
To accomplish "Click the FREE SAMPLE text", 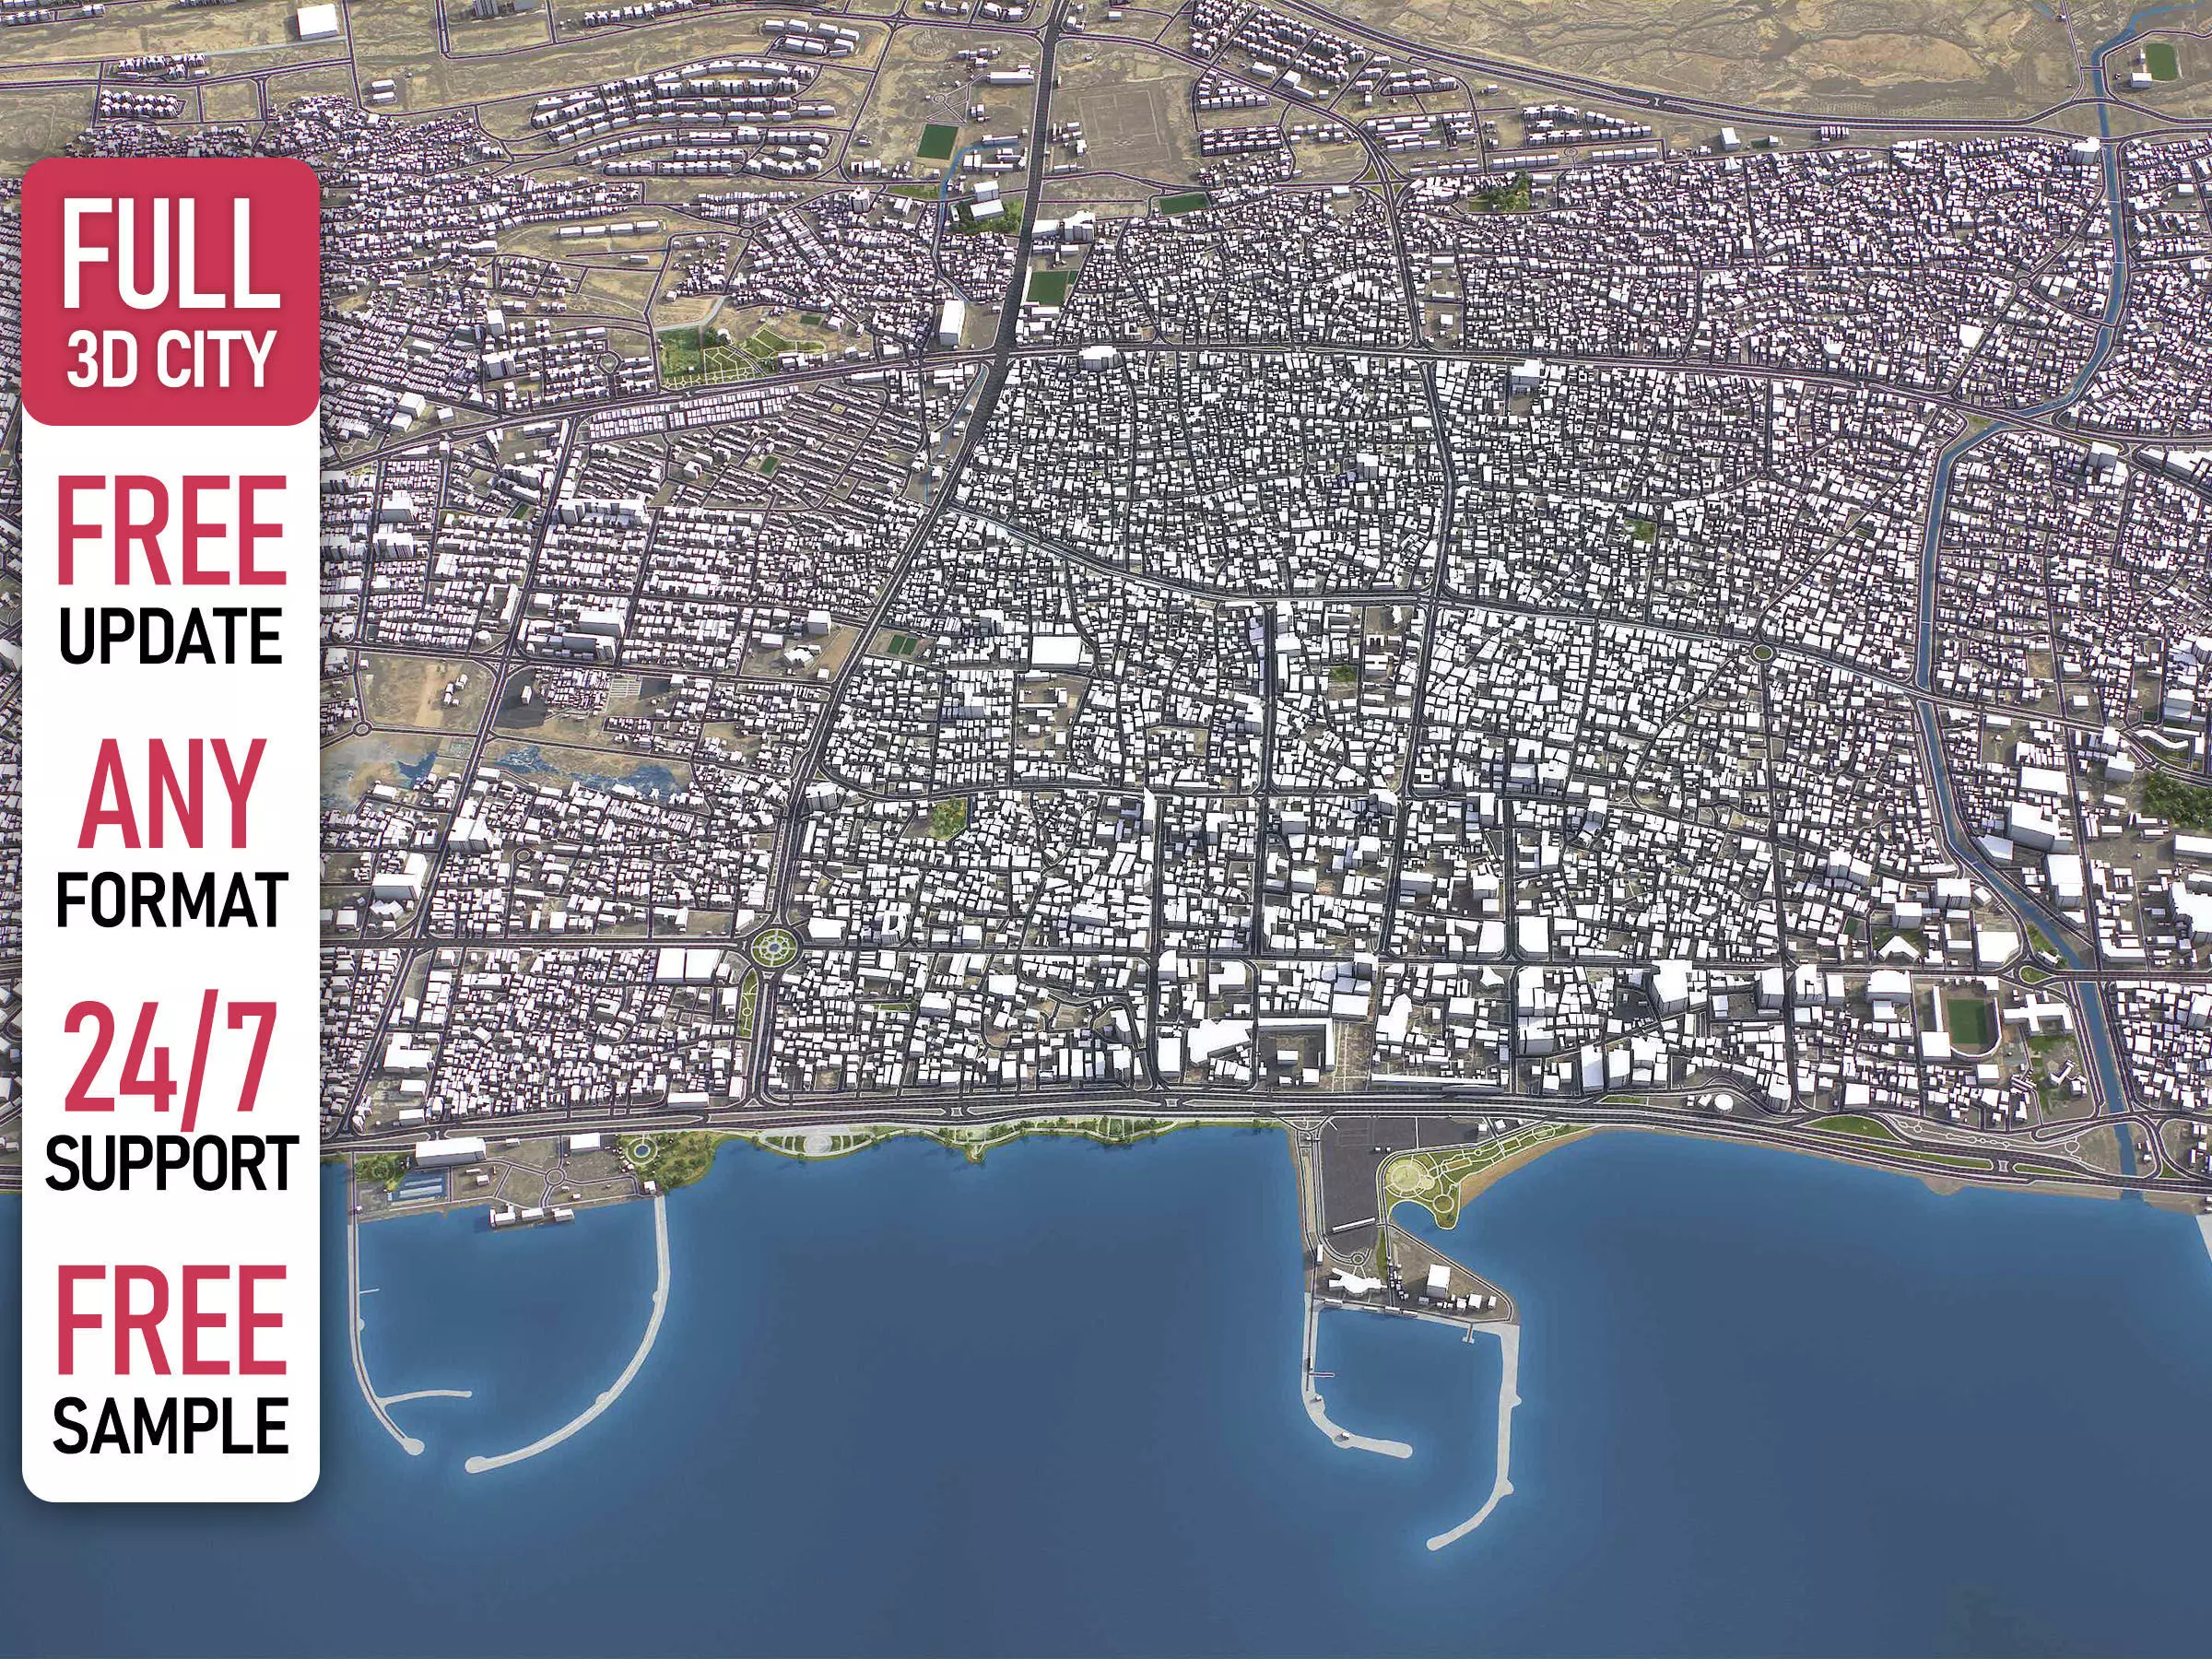I will pyautogui.click(x=170, y=1360).
